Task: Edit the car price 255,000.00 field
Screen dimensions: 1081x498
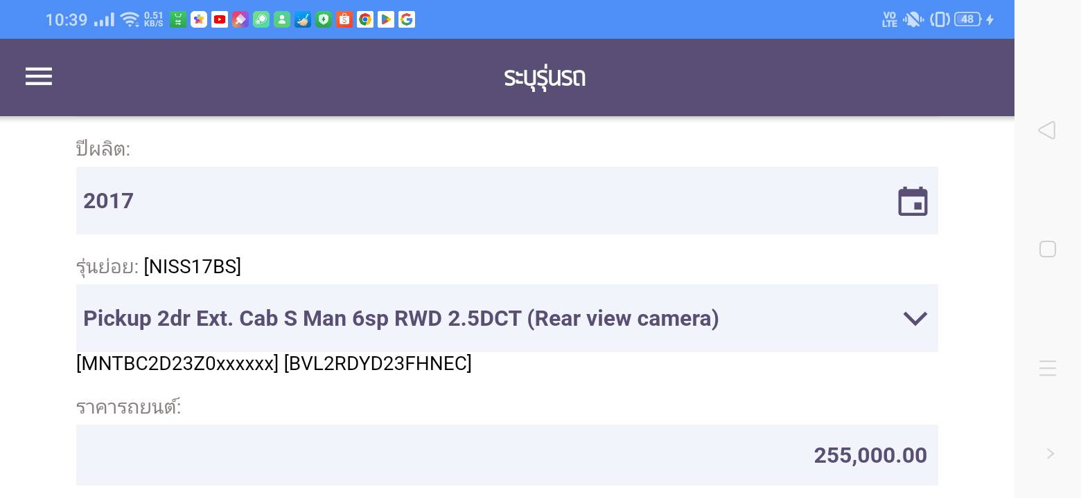Action: click(x=507, y=455)
